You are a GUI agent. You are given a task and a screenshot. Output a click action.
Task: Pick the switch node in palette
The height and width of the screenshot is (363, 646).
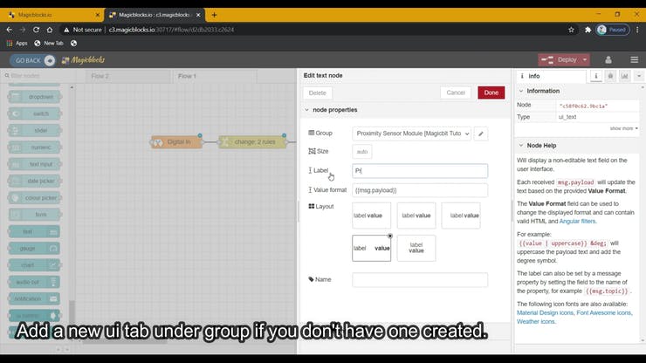pos(35,113)
